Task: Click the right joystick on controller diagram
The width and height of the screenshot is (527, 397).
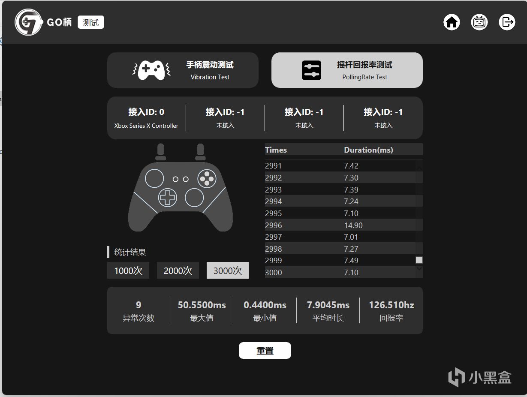Action: pyautogui.click(x=194, y=198)
